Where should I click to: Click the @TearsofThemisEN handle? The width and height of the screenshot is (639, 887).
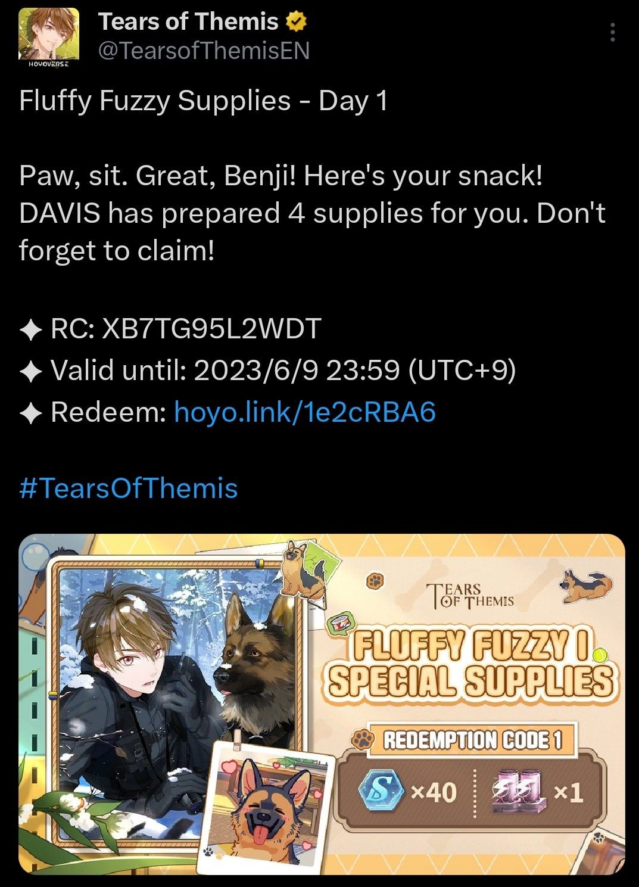pos(204,51)
